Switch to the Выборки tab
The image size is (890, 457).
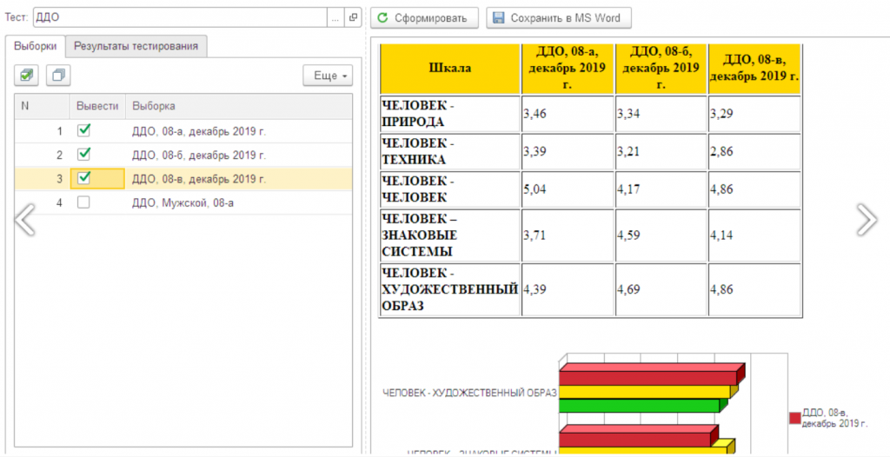(36, 46)
